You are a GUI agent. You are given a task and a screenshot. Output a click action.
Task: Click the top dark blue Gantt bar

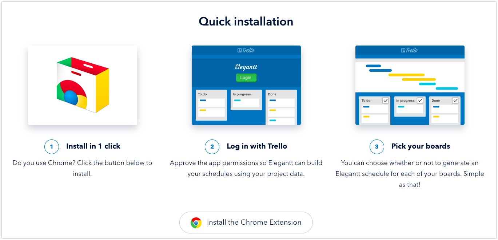(x=373, y=66)
